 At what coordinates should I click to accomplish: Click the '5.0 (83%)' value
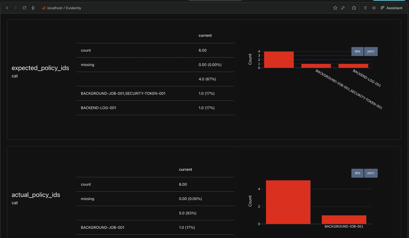coord(187,213)
